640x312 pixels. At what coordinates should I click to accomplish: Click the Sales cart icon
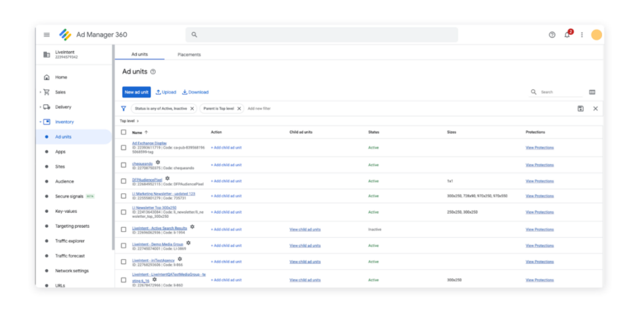[46, 92]
